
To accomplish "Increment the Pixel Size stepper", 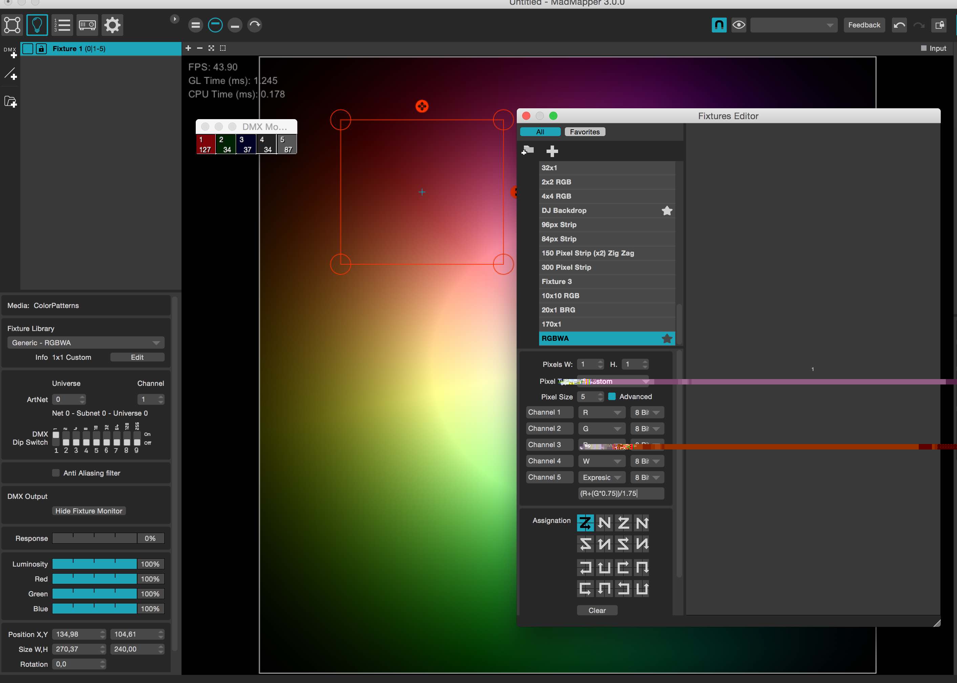I will [x=600, y=394].
